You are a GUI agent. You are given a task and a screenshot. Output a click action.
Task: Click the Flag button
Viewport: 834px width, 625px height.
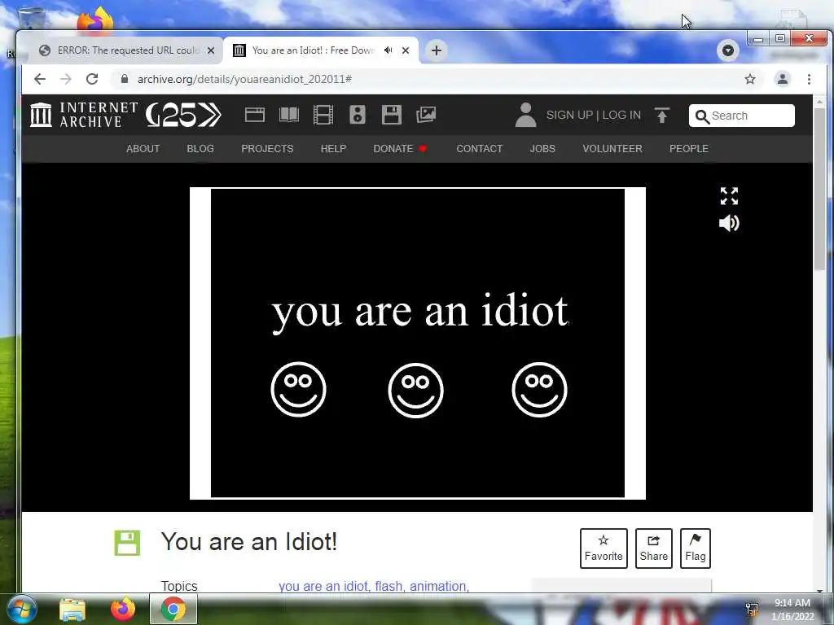coord(696,549)
